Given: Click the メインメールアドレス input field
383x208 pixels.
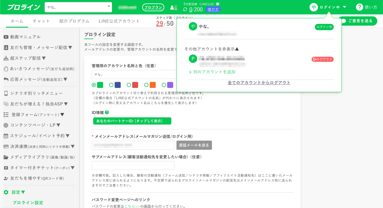Looking at the screenshot, I should [x=133, y=145].
